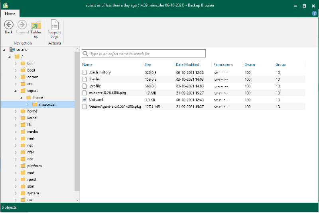
Task: Expand the mescobar folder arrow
Action: point(28,105)
